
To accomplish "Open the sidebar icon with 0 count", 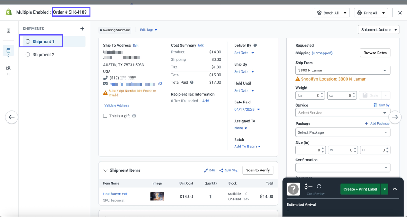I will (8, 68).
